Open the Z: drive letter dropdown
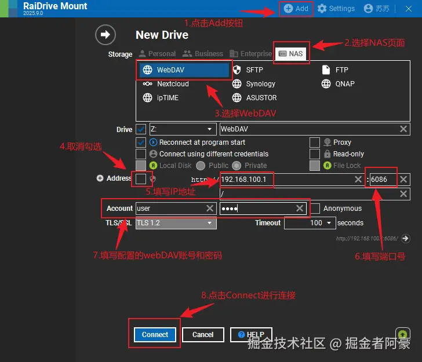Image resolution: width=422 pixels, height=362 pixels. [183, 129]
